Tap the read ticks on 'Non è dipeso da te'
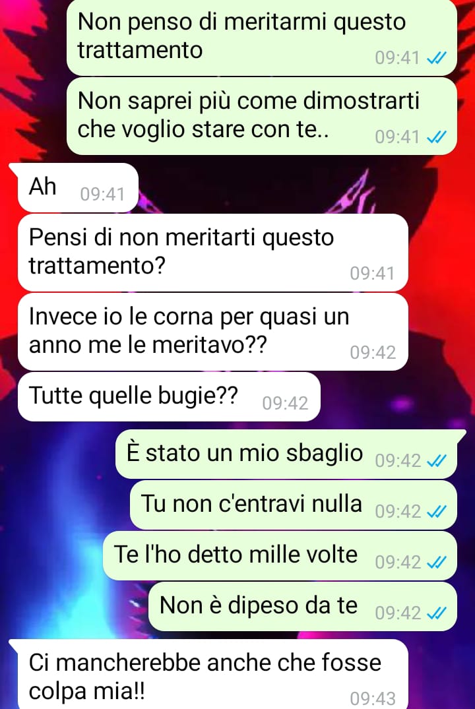This screenshot has height=709, width=475. click(437, 613)
